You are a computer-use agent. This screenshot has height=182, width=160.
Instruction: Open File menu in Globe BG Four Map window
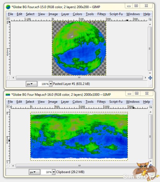(10, 102)
